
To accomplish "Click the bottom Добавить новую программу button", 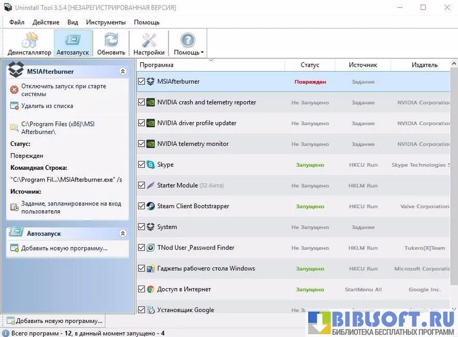I will click(54, 321).
